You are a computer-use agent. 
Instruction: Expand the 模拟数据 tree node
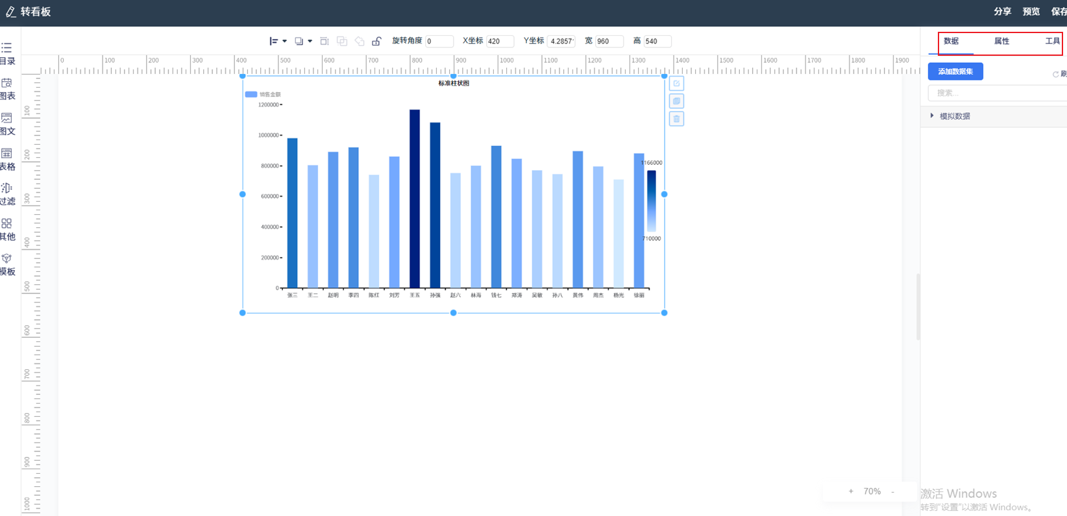[932, 116]
